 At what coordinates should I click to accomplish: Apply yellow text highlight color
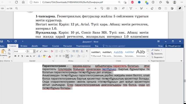click(44, 56)
